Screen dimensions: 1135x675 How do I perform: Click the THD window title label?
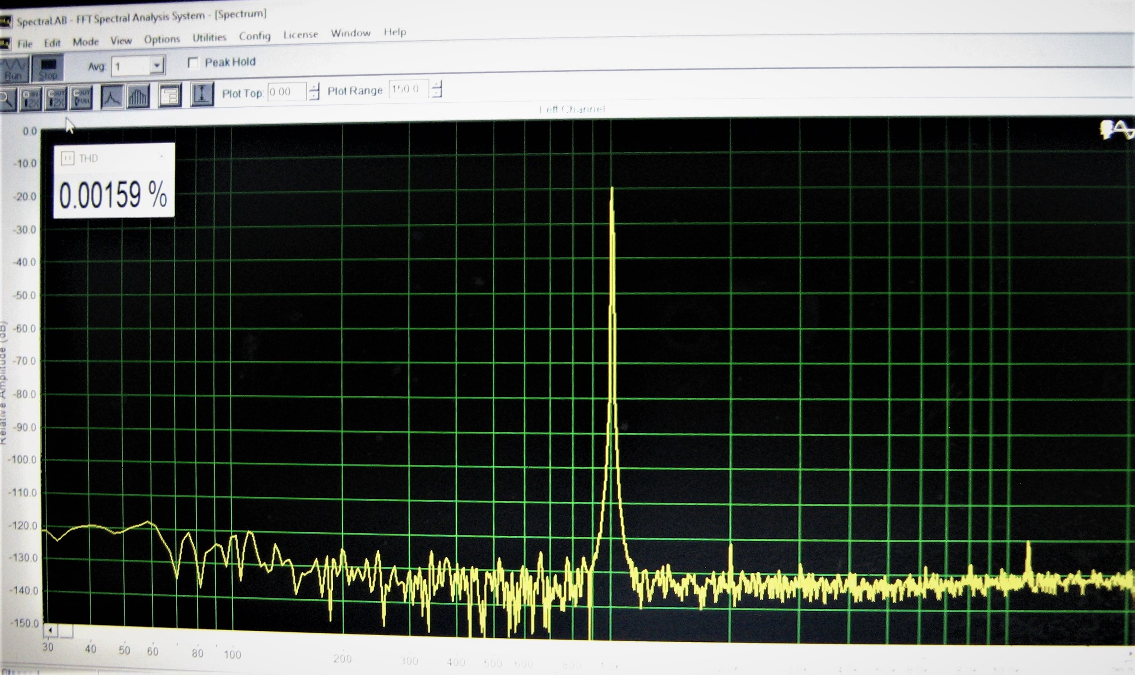pyautogui.click(x=88, y=158)
